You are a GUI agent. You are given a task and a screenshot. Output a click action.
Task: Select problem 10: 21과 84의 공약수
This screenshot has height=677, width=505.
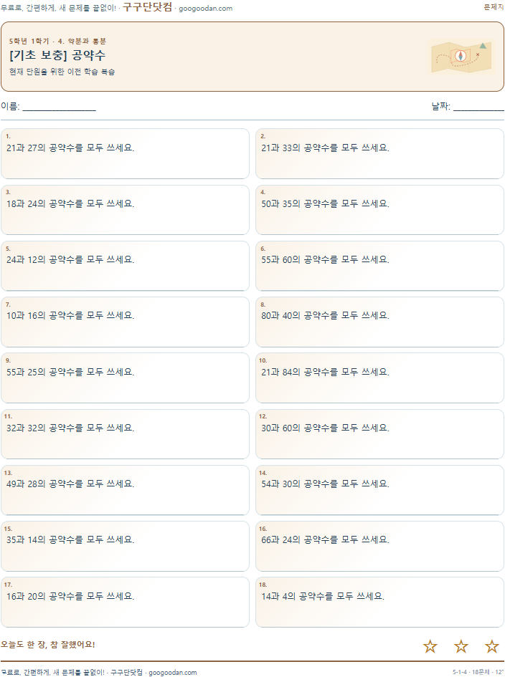(379, 378)
